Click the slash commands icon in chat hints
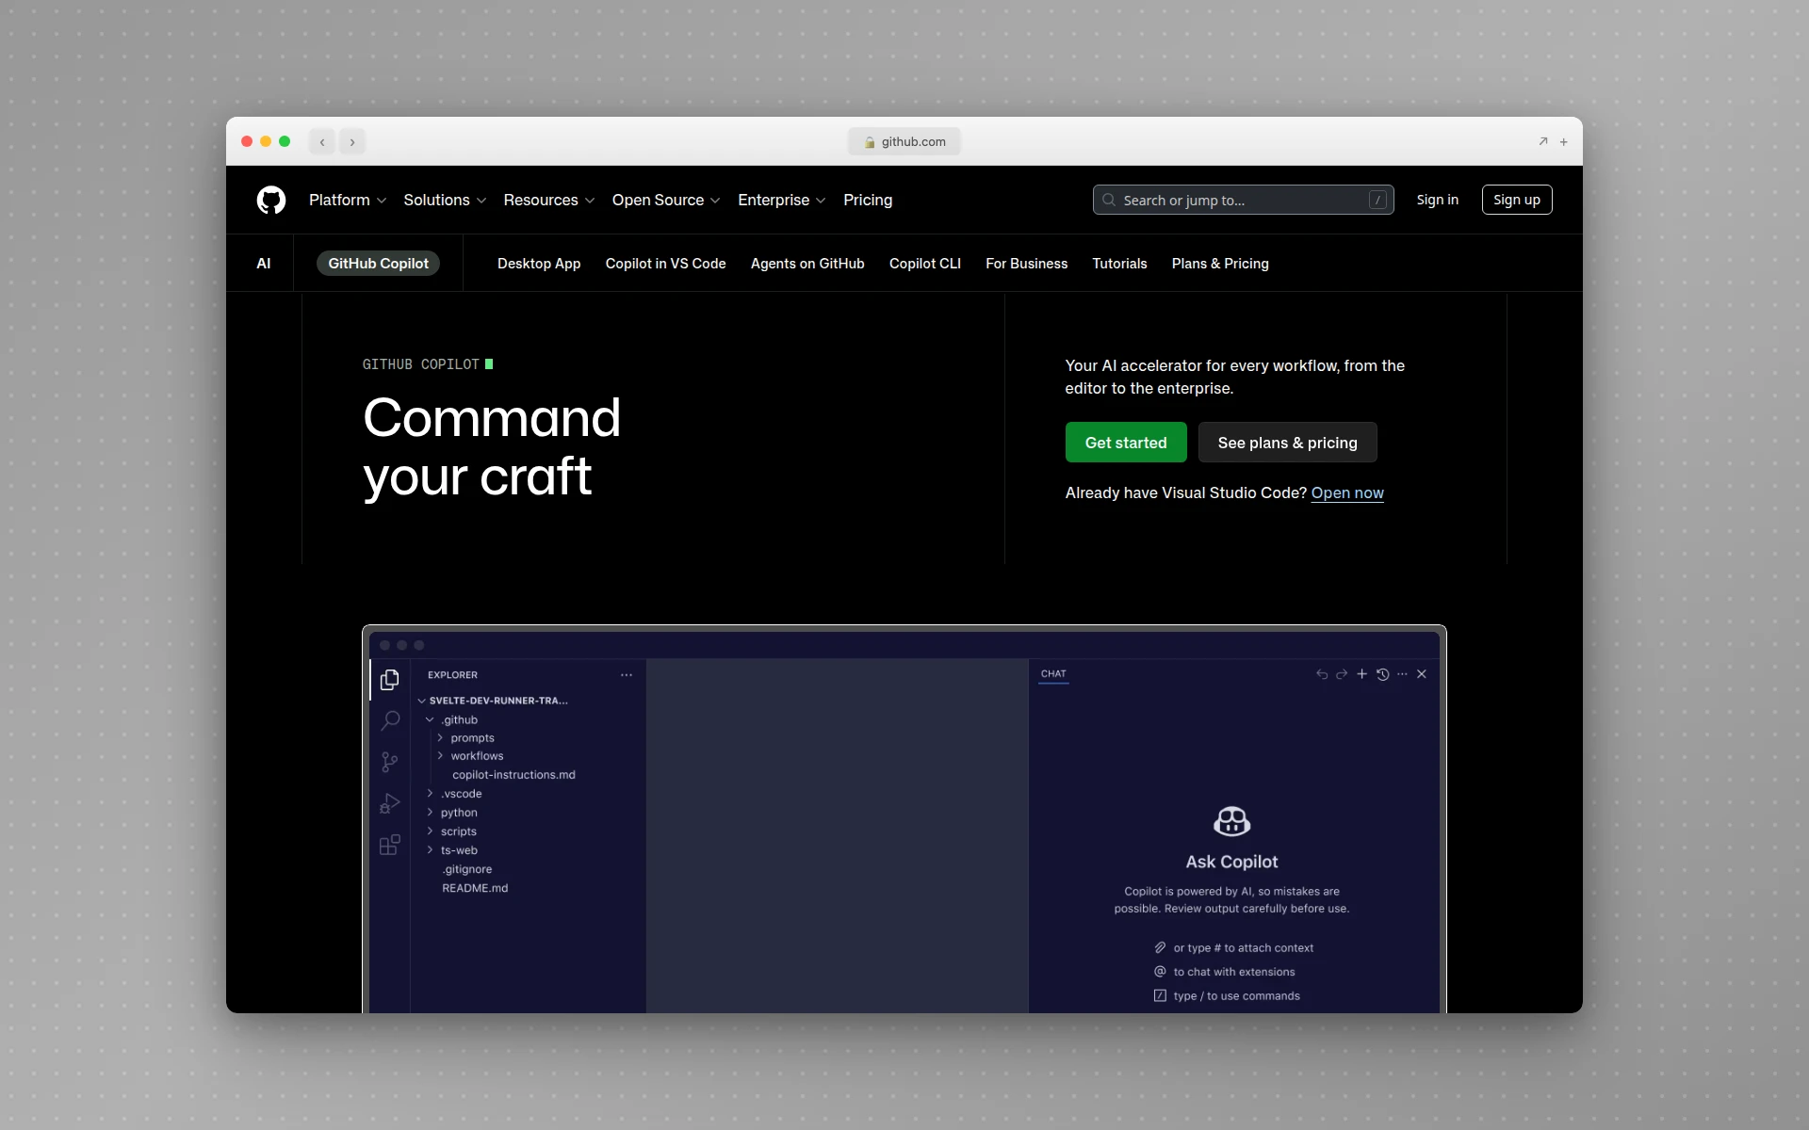The height and width of the screenshot is (1130, 1809). [1160, 995]
